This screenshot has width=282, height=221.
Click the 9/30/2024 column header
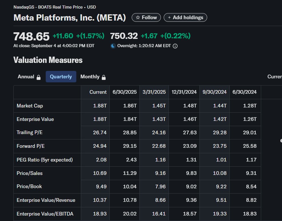point(215,92)
